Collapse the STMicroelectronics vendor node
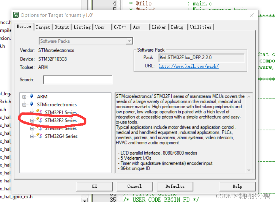Screen dimensions: 275x202 click(x=24, y=105)
